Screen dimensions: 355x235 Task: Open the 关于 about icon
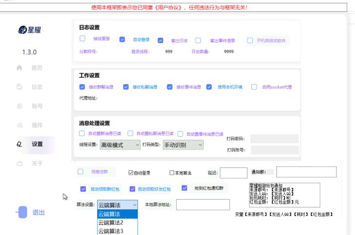19,164
